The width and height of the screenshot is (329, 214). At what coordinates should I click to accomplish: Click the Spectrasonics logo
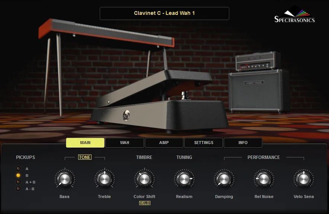point(294,14)
